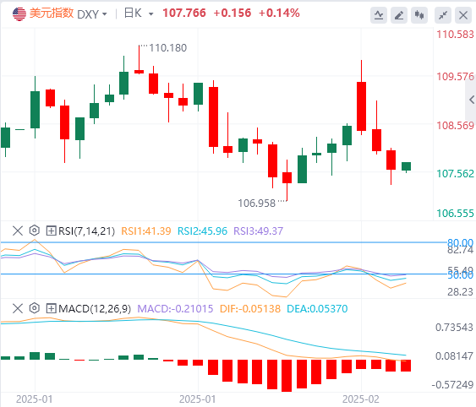Open the 日K timeframe dropdown
This screenshot has width=476, height=407.
point(139,14)
